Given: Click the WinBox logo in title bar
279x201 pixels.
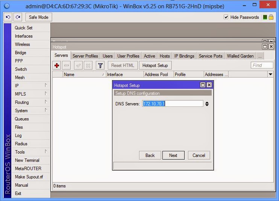Looking at the screenshot, I should pos(7,6).
